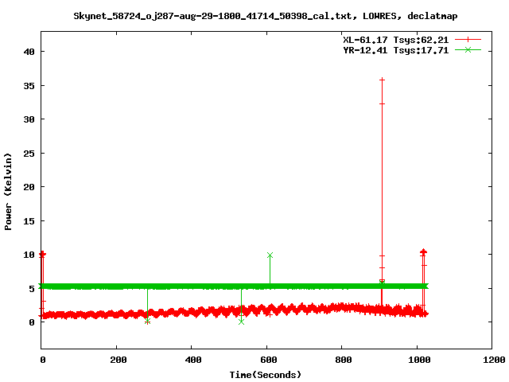Click the green dip marker near 280 seconds
509x382 pixels.
pyautogui.click(x=147, y=322)
